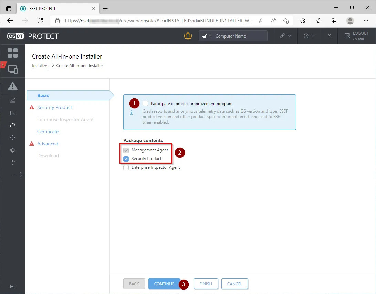The image size is (376, 294).
Task: Open Reports using the chart sidebar icon
Action: 13,101
